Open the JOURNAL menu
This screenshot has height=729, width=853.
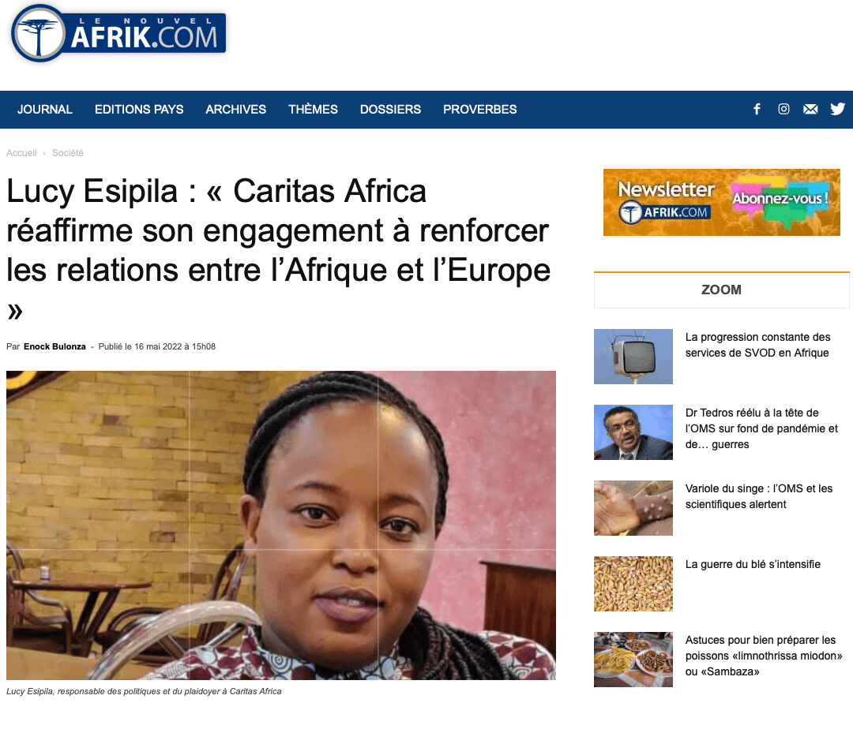click(44, 109)
